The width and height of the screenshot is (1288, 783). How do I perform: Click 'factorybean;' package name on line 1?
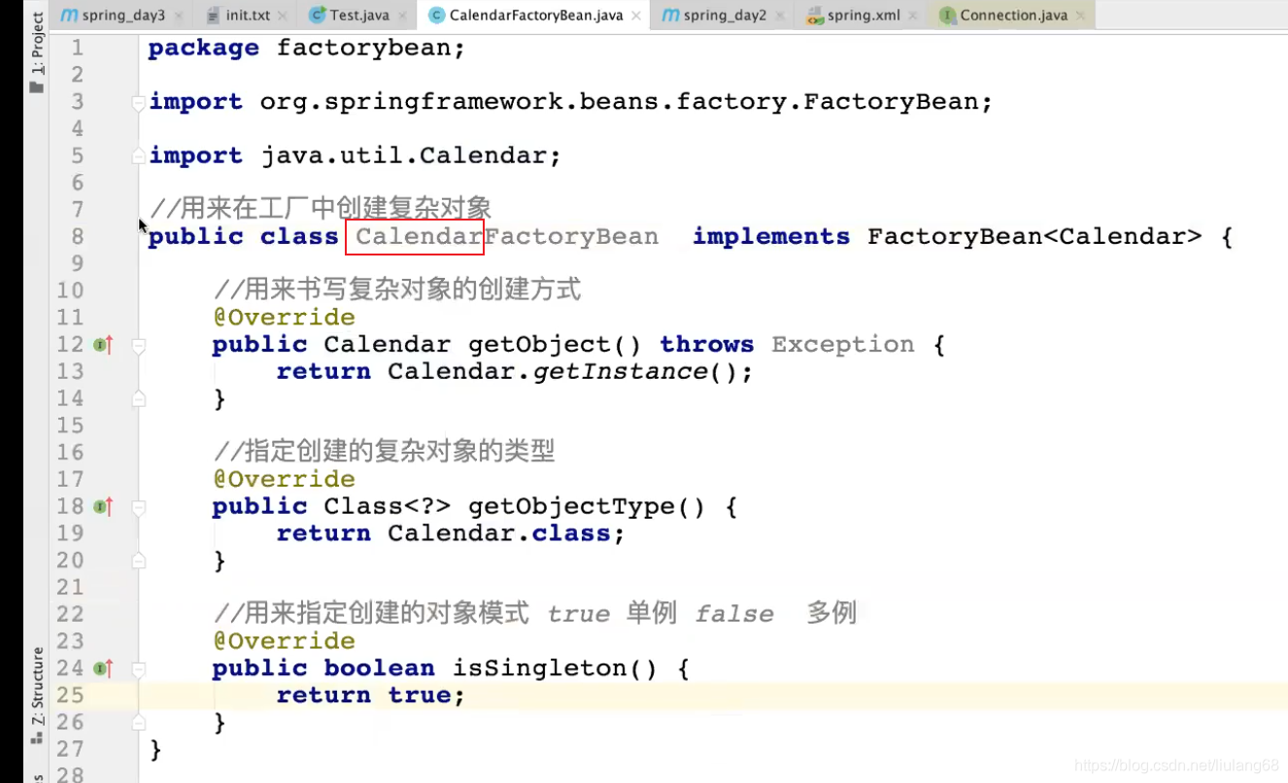(x=371, y=48)
